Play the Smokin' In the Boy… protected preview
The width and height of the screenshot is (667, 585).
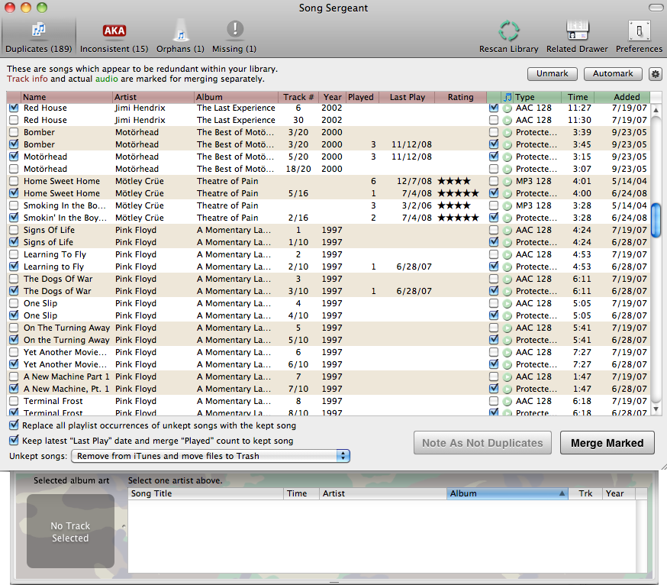coord(507,218)
